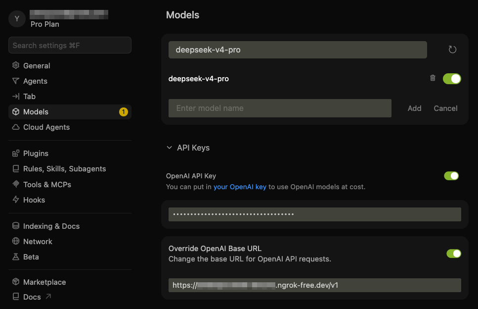
Task: Click the Add model button
Action: click(415, 108)
